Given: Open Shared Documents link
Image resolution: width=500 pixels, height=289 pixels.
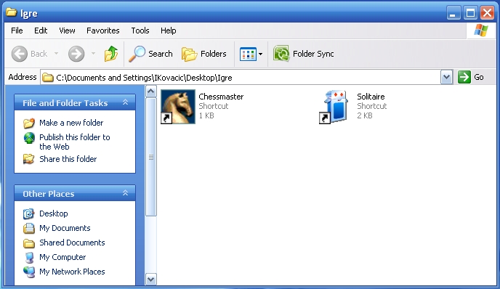Looking at the screenshot, I should pyautogui.click(x=72, y=243).
